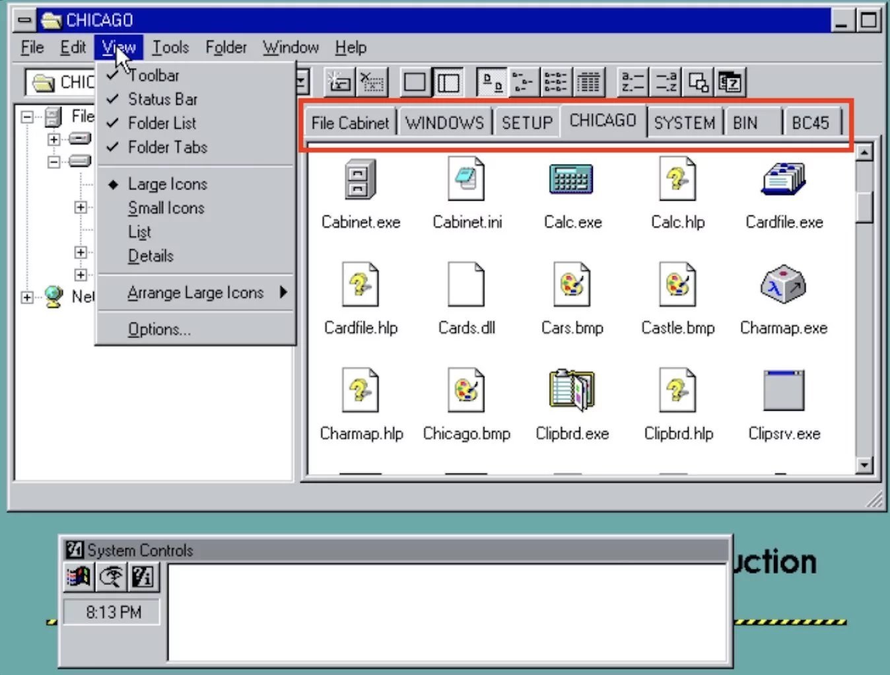Open the Help menu
Viewport: 890px width, 675px height.
(351, 48)
